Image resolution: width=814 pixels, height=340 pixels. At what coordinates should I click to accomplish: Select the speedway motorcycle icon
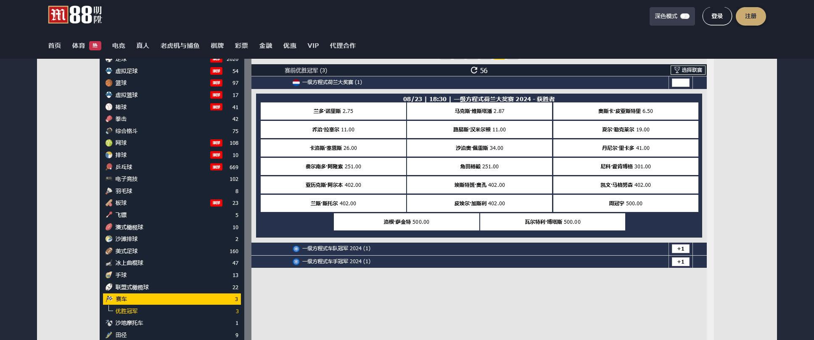(109, 323)
